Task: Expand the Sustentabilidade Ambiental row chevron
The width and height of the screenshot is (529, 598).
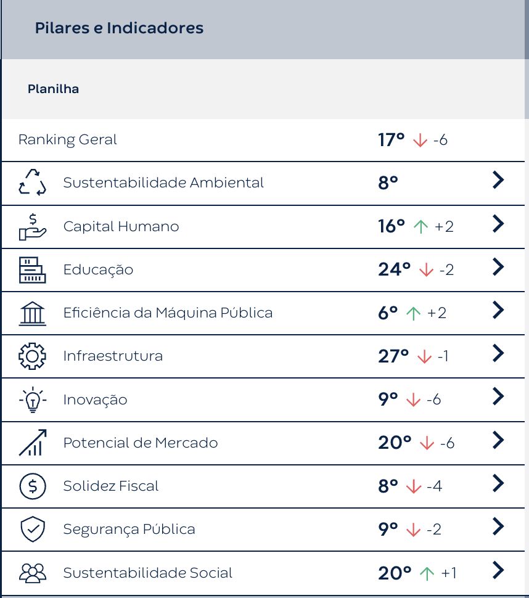Action: click(498, 180)
